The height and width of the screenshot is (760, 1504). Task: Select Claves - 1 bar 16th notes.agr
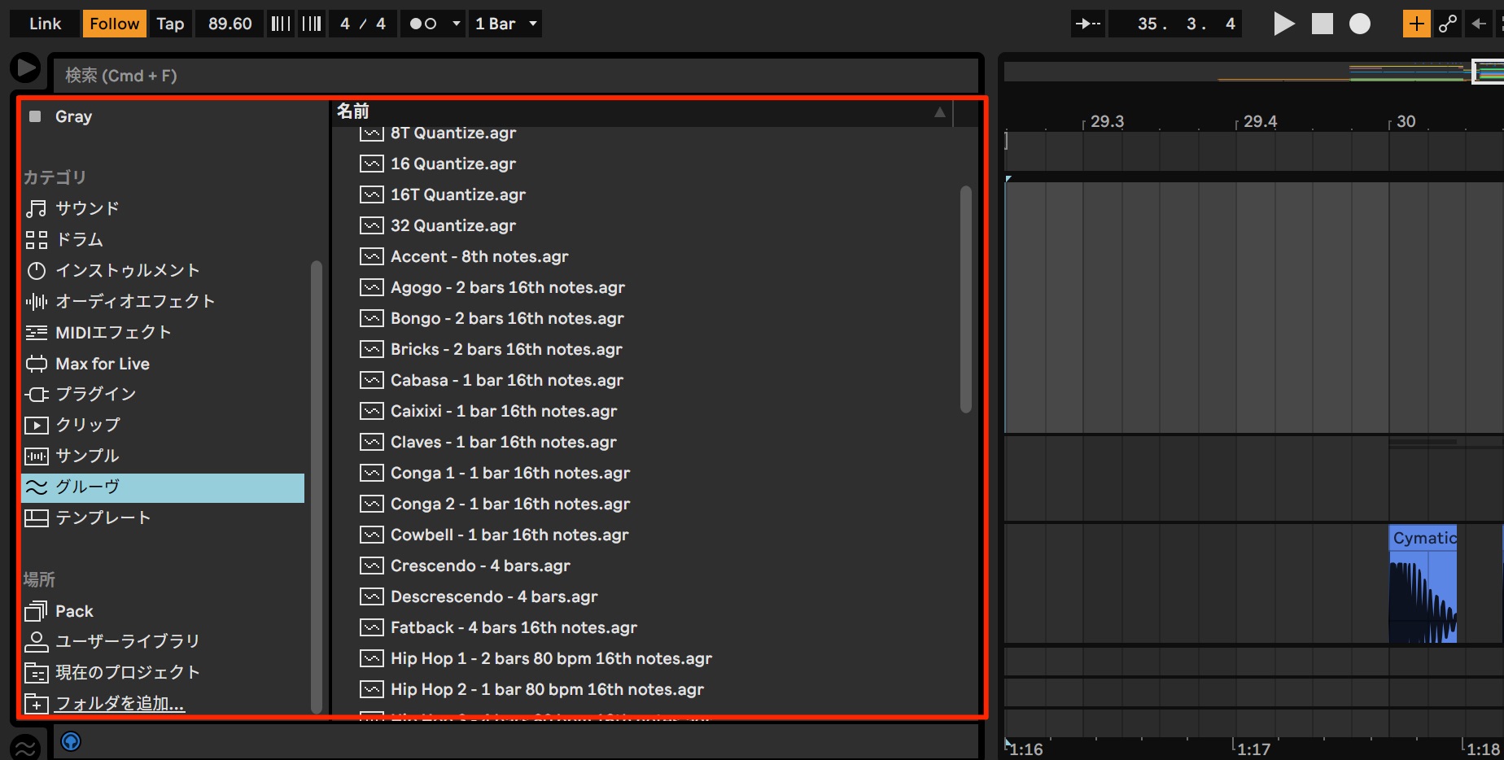coord(504,442)
